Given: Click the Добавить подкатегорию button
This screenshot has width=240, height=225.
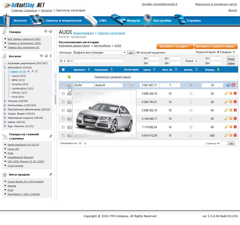Looking at the screenshot, I should pos(216,46).
